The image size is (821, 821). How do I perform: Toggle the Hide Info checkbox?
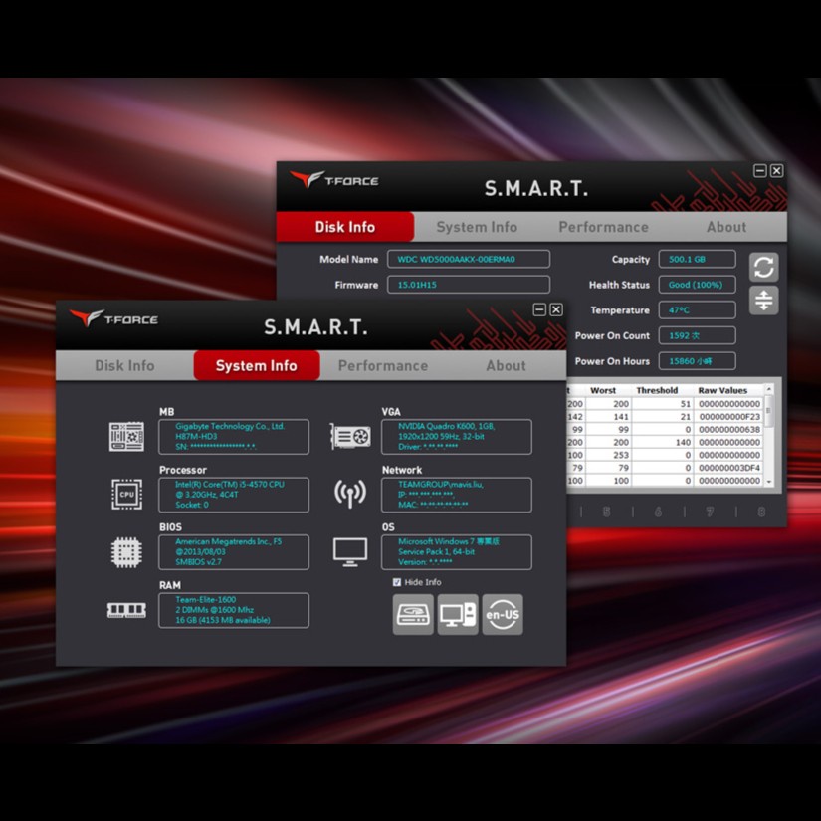pos(396,582)
